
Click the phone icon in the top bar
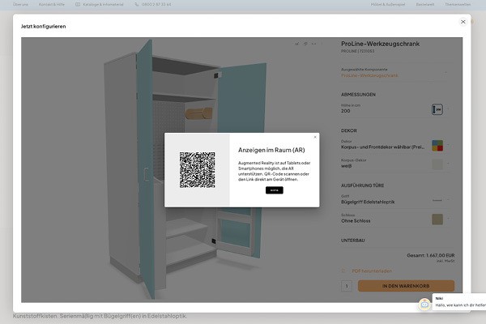(x=137, y=4)
